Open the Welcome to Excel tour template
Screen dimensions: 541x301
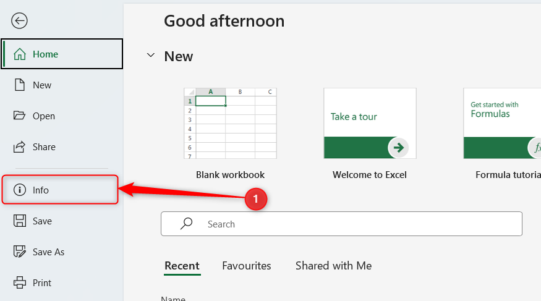370,124
